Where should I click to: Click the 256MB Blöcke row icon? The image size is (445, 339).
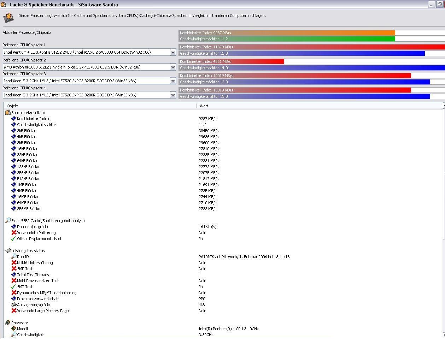(14, 209)
